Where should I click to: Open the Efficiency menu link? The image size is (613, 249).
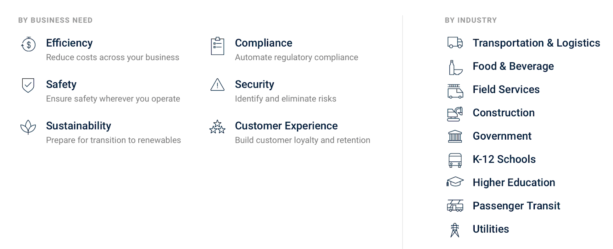pos(69,43)
